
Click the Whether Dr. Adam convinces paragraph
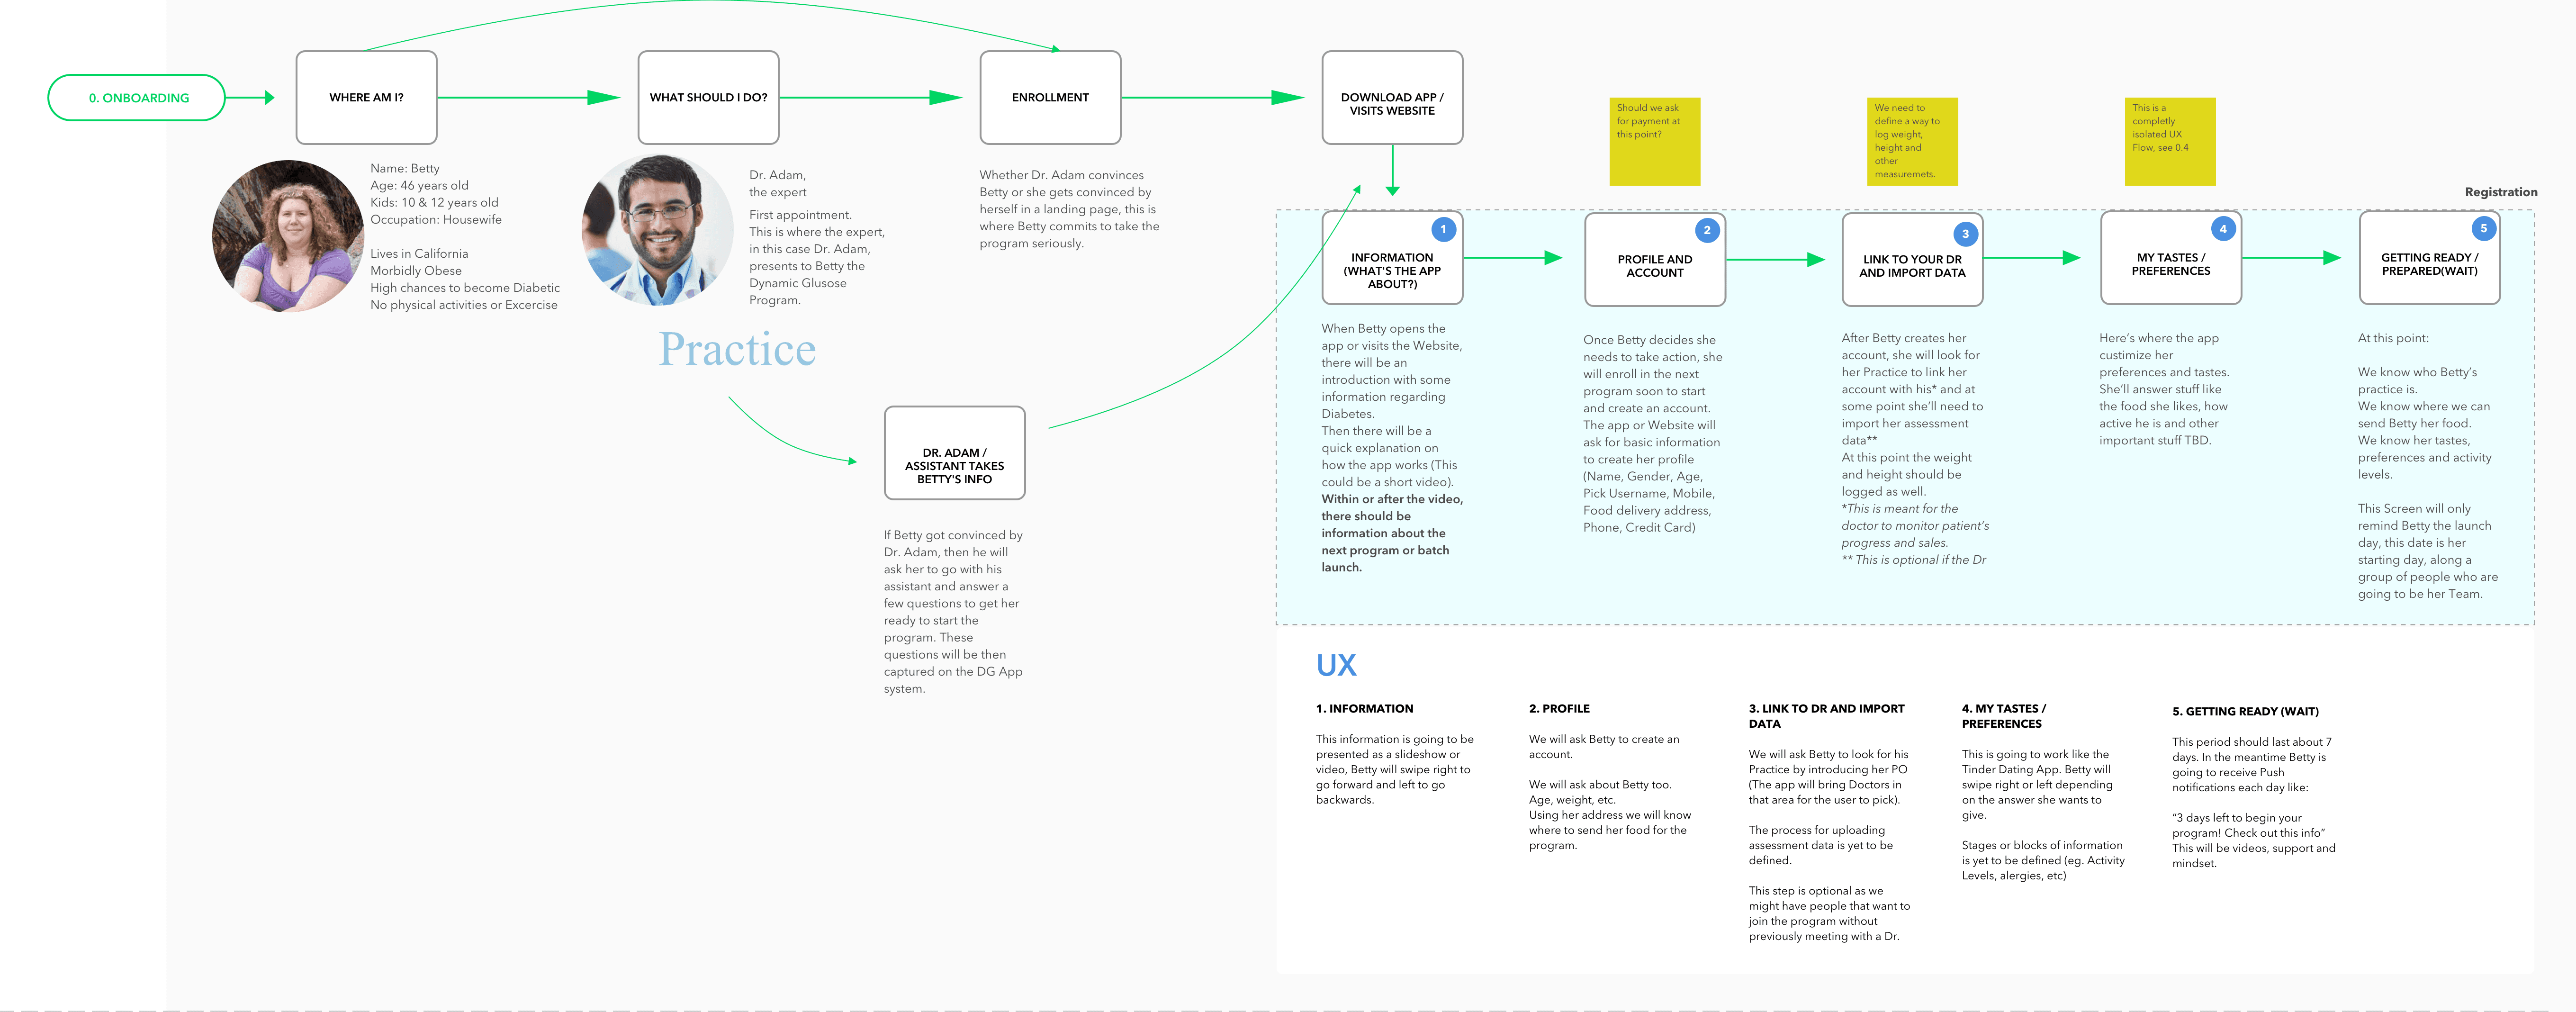pyautogui.click(x=1069, y=209)
